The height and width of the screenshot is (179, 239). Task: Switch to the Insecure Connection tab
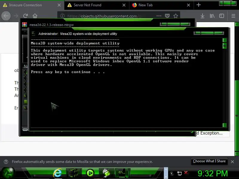(32, 5)
